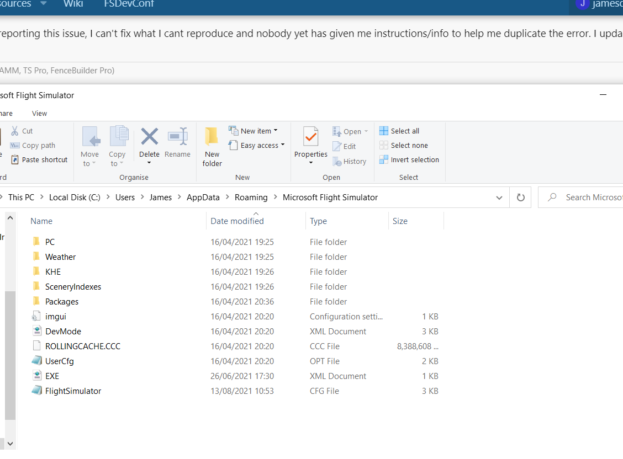
Task: Click the navigation pane scroll down arrow
Action: pyautogui.click(x=10, y=444)
